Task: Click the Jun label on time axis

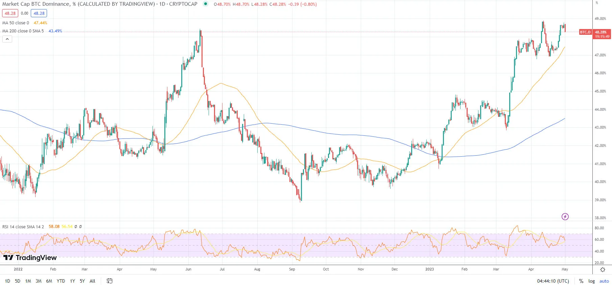Action: coord(188,269)
